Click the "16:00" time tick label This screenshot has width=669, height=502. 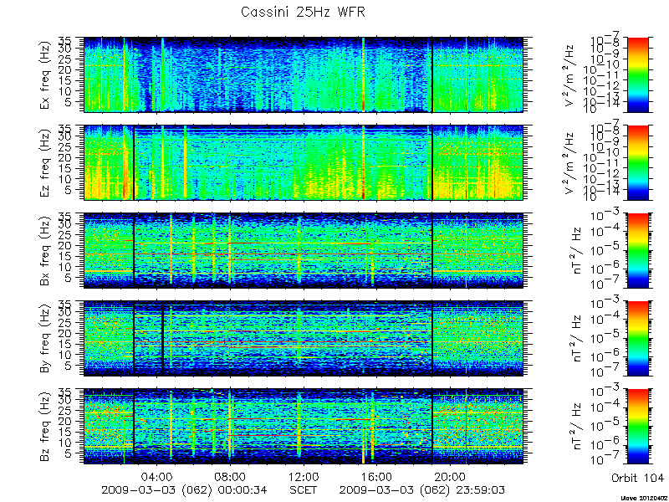pos(377,475)
